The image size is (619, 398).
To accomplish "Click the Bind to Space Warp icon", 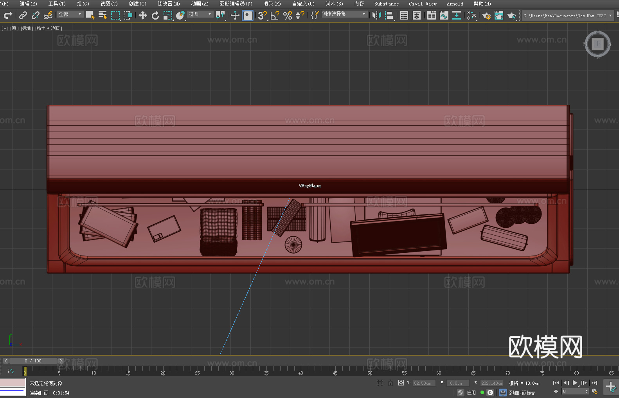I will pos(48,15).
